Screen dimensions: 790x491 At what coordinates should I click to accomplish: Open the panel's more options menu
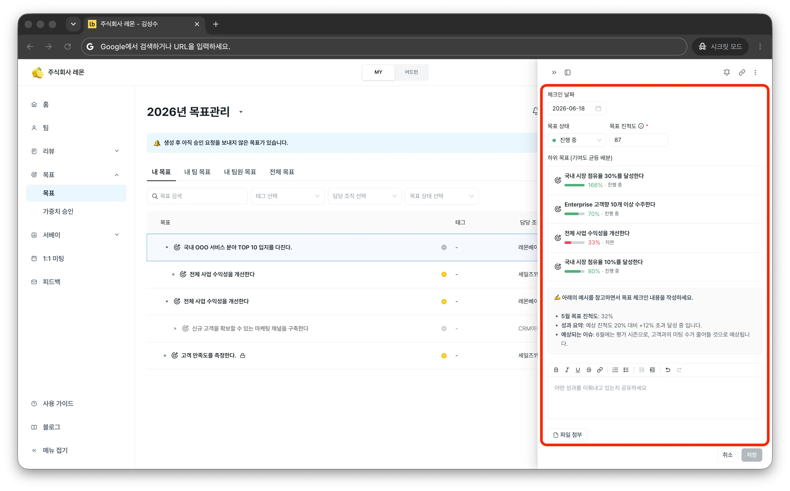click(755, 72)
